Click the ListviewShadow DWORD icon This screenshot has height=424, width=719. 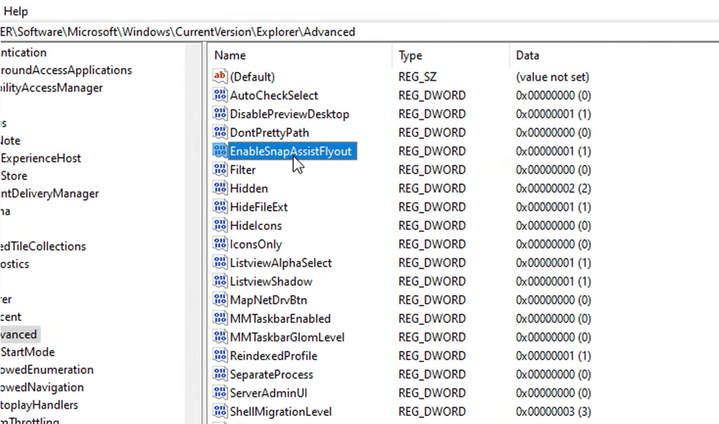pyautogui.click(x=220, y=281)
